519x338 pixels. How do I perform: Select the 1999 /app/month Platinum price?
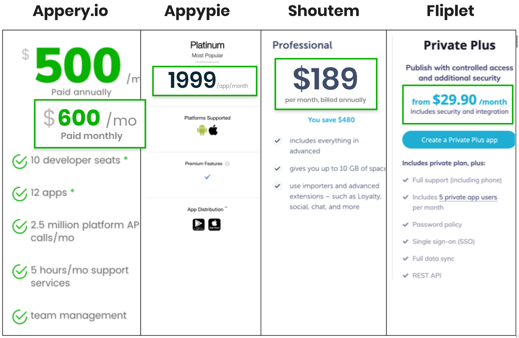point(205,81)
